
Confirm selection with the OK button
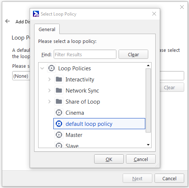coord(109,159)
